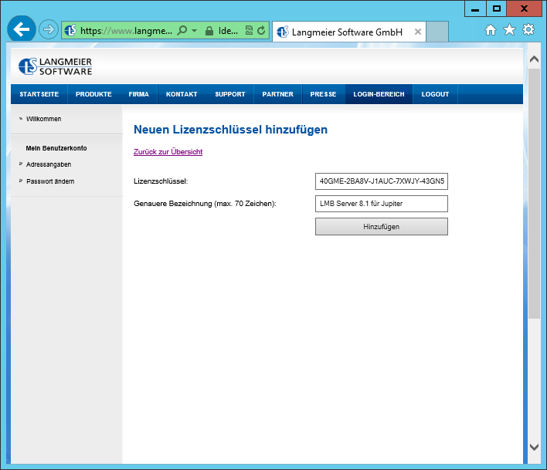Open the browser Home icon
This screenshot has height=470, width=547.
pyautogui.click(x=491, y=30)
